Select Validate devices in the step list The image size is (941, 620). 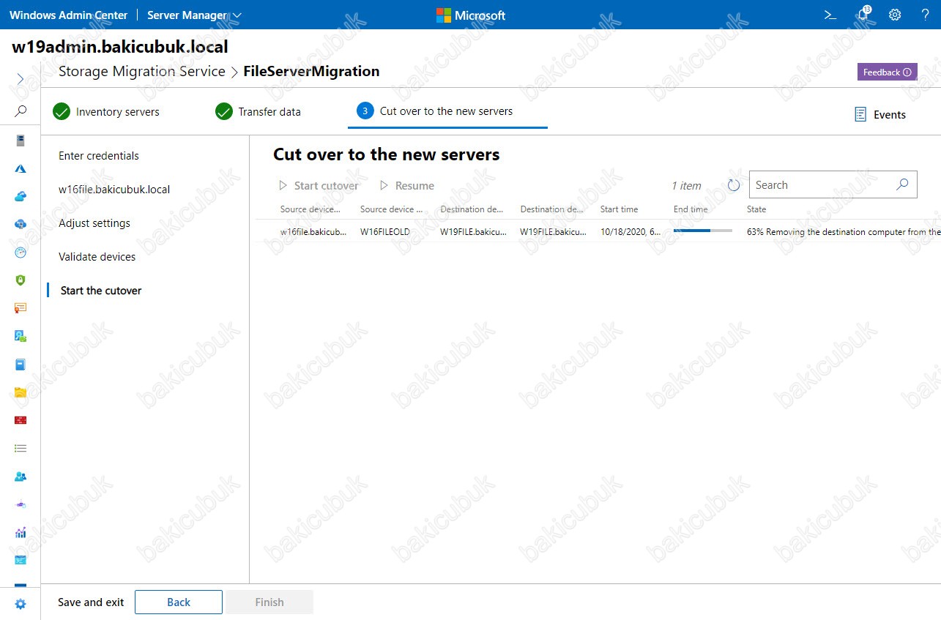coord(97,257)
